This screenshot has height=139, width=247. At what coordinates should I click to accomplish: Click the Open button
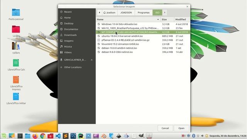[181, 128]
